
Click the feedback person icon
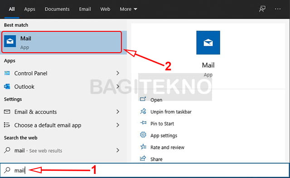tap(262, 9)
